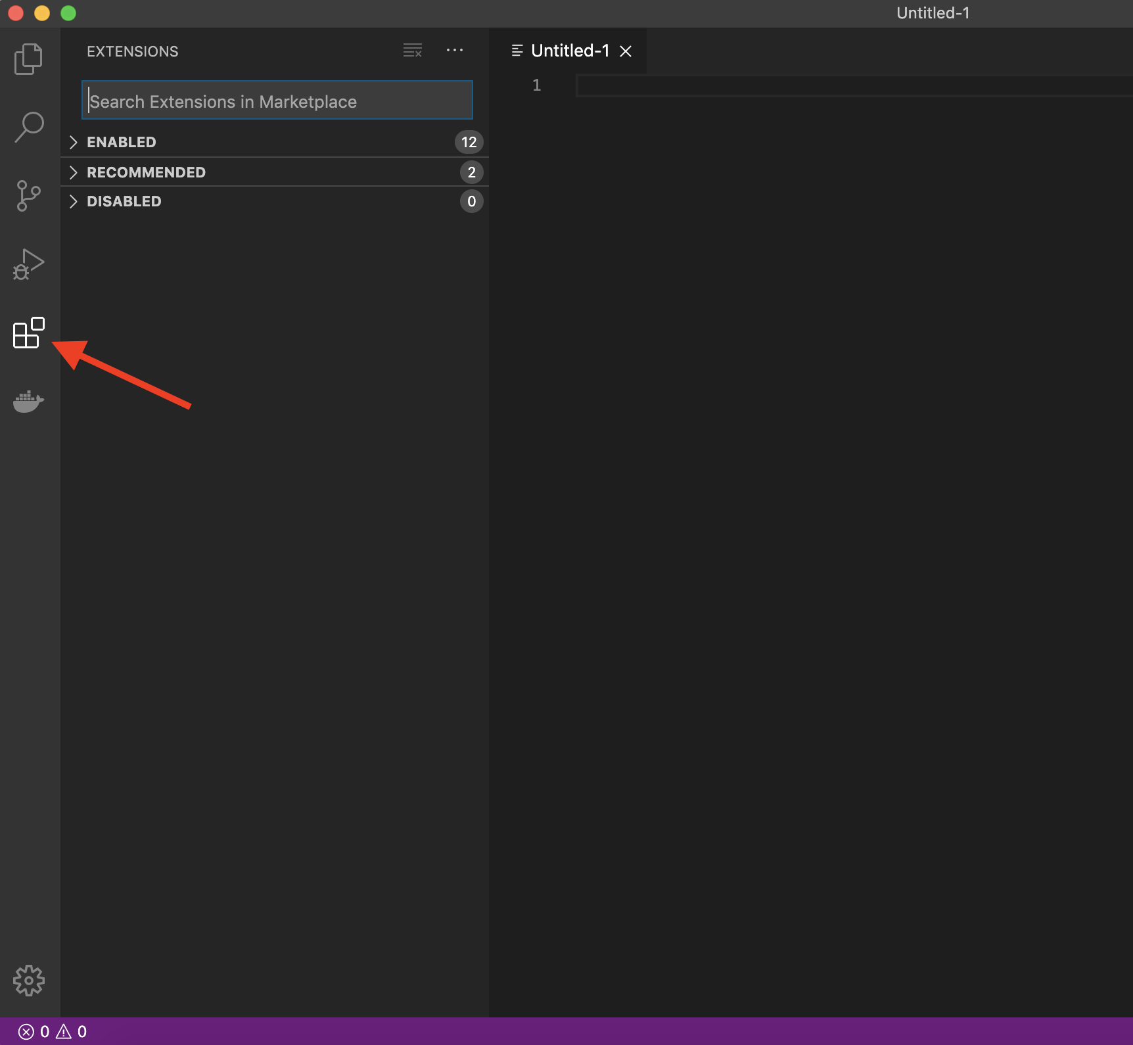
Task: Expand the DISABLED extensions section
Action: pyautogui.click(x=124, y=201)
